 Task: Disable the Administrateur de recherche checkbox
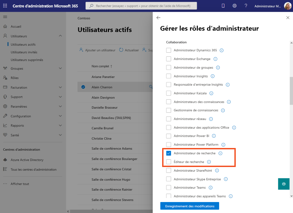click(x=168, y=153)
